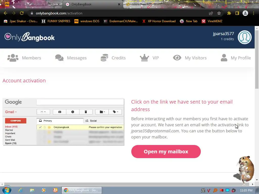Click the VIP crown icon
The image size is (259, 194).
[x=144, y=58]
